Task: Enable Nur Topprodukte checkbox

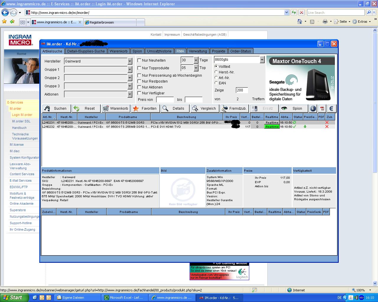Action: (x=139, y=68)
